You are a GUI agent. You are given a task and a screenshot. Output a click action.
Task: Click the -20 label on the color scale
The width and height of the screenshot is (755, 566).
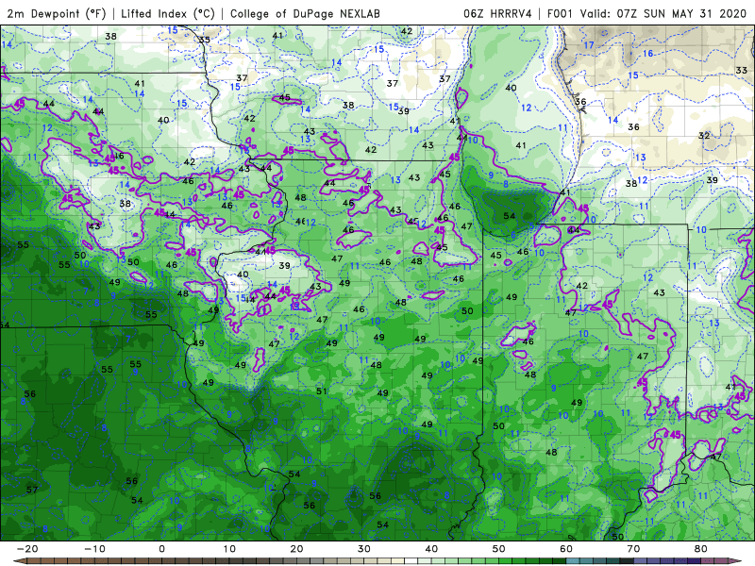pyautogui.click(x=27, y=549)
